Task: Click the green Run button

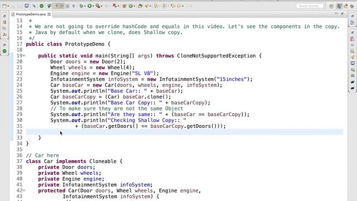Action: 90,6
